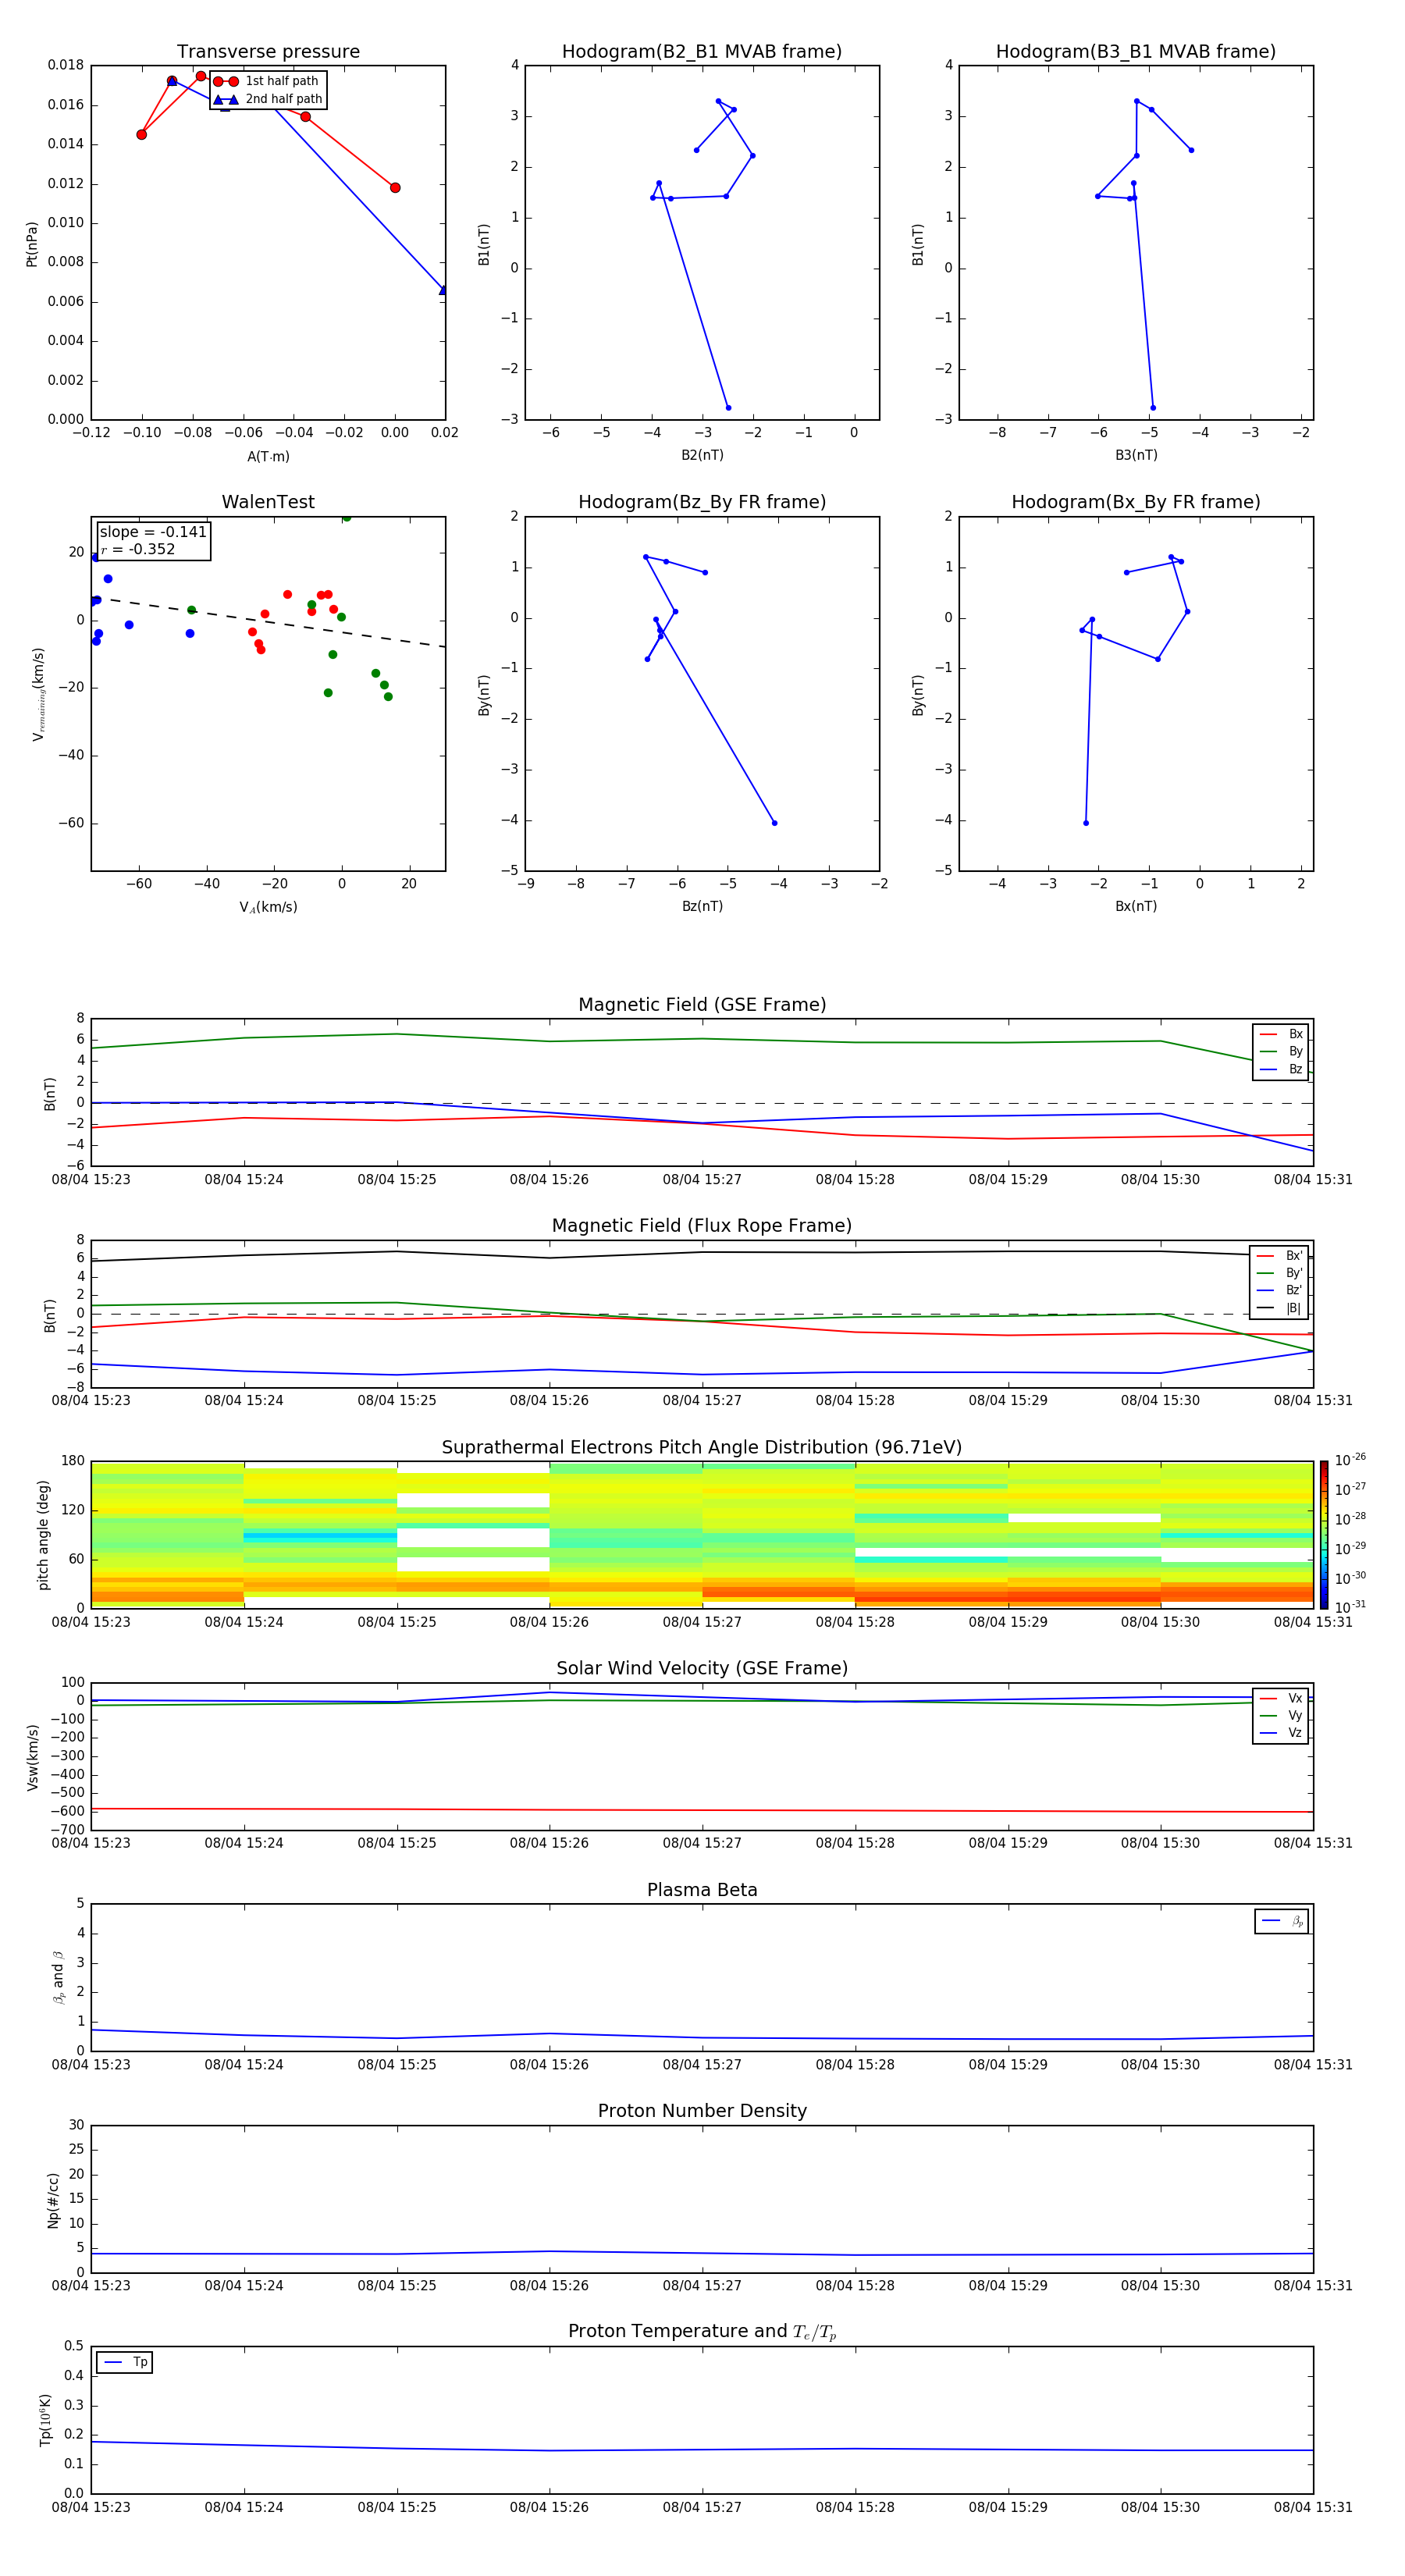Click the 'Solar Wind Velocity (GSE Frame)' title

(702, 1668)
